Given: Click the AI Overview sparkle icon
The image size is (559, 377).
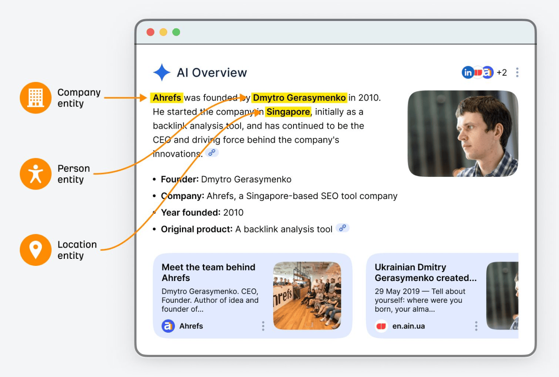Looking at the screenshot, I should pos(162,72).
